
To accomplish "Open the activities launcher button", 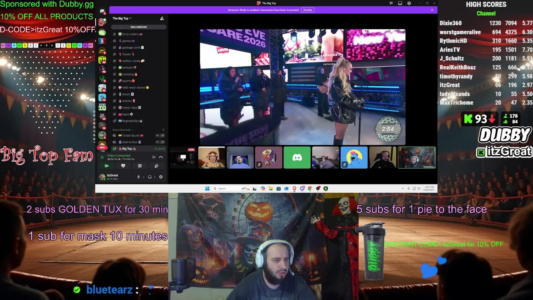I will tap(140, 166).
